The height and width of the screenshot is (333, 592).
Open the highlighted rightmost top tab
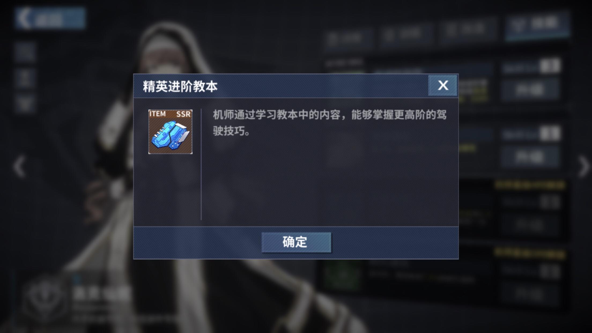point(537,25)
